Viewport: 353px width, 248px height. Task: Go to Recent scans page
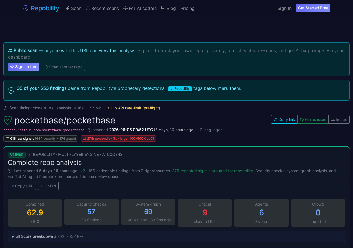pyautogui.click(x=102, y=8)
